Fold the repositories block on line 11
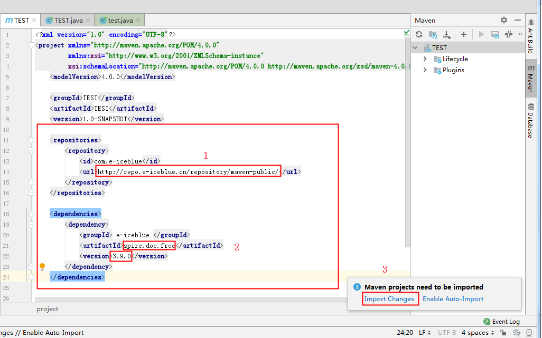The height and width of the screenshot is (338, 542). pos(31,140)
